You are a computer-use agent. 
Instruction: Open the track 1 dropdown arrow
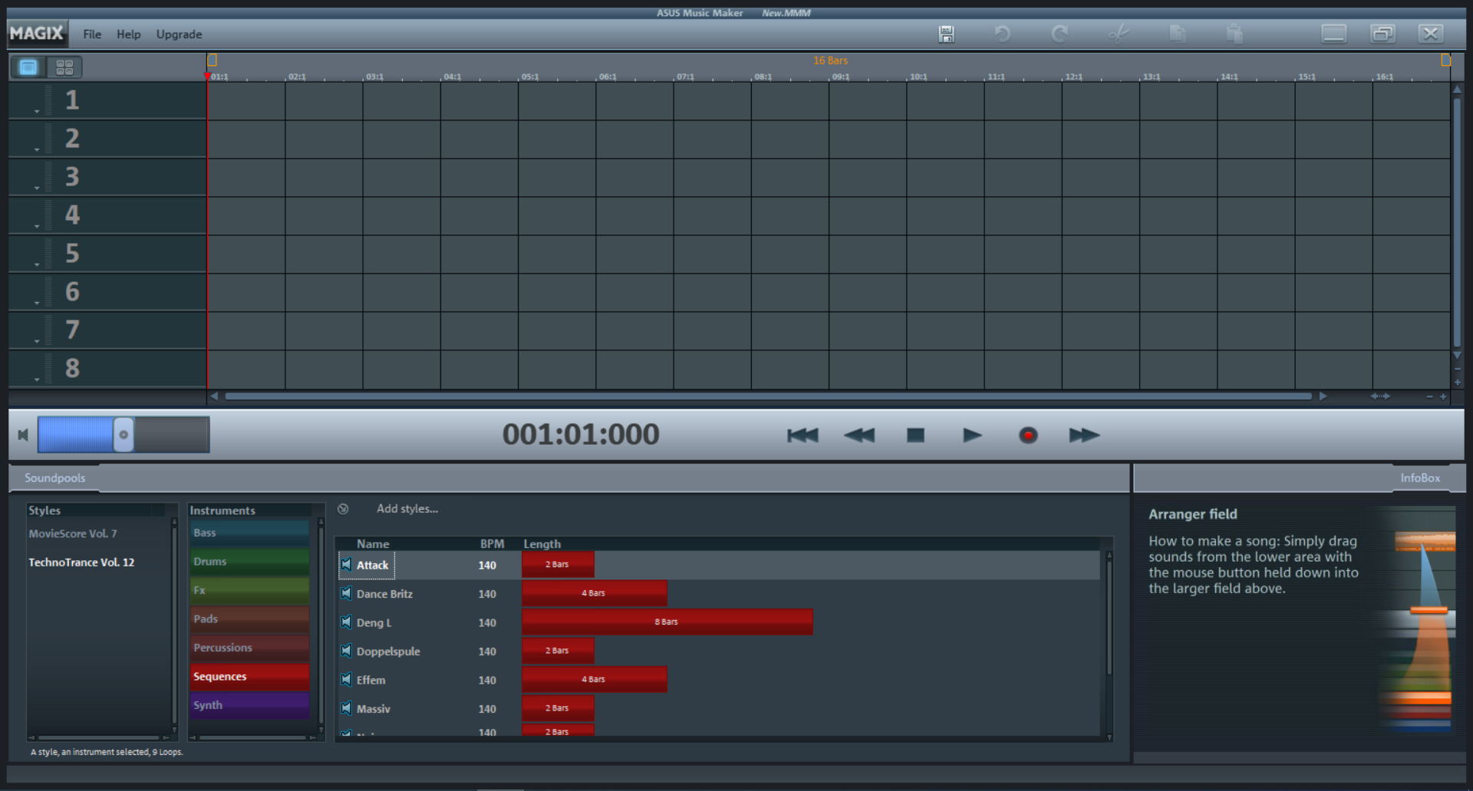(x=37, y=112)
